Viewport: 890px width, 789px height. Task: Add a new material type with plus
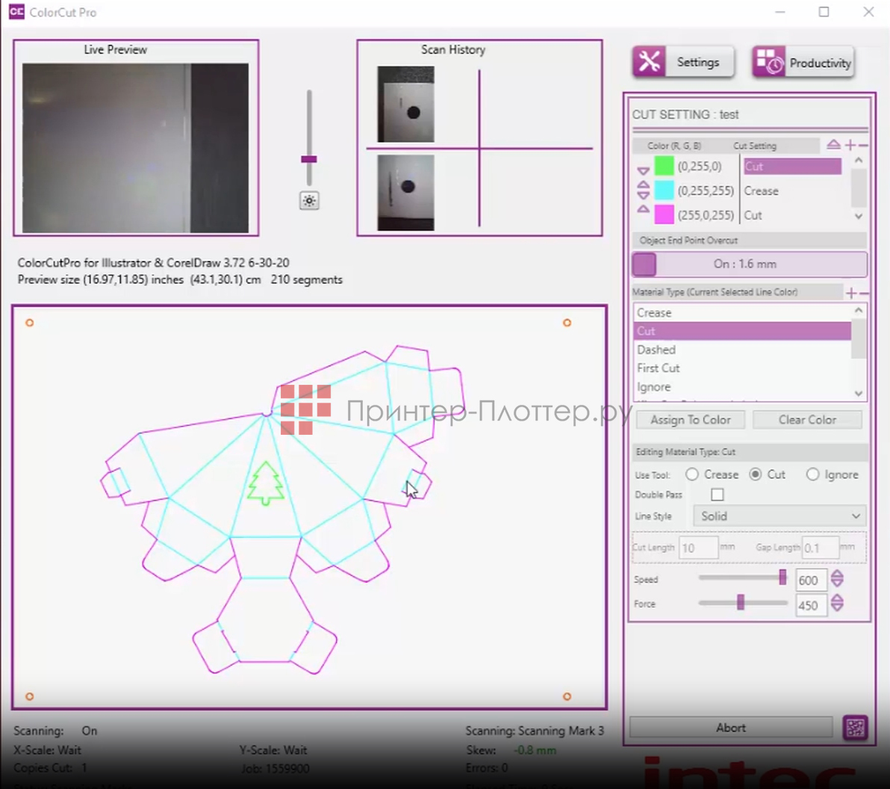pyautogui.click(x=850, y=293)
